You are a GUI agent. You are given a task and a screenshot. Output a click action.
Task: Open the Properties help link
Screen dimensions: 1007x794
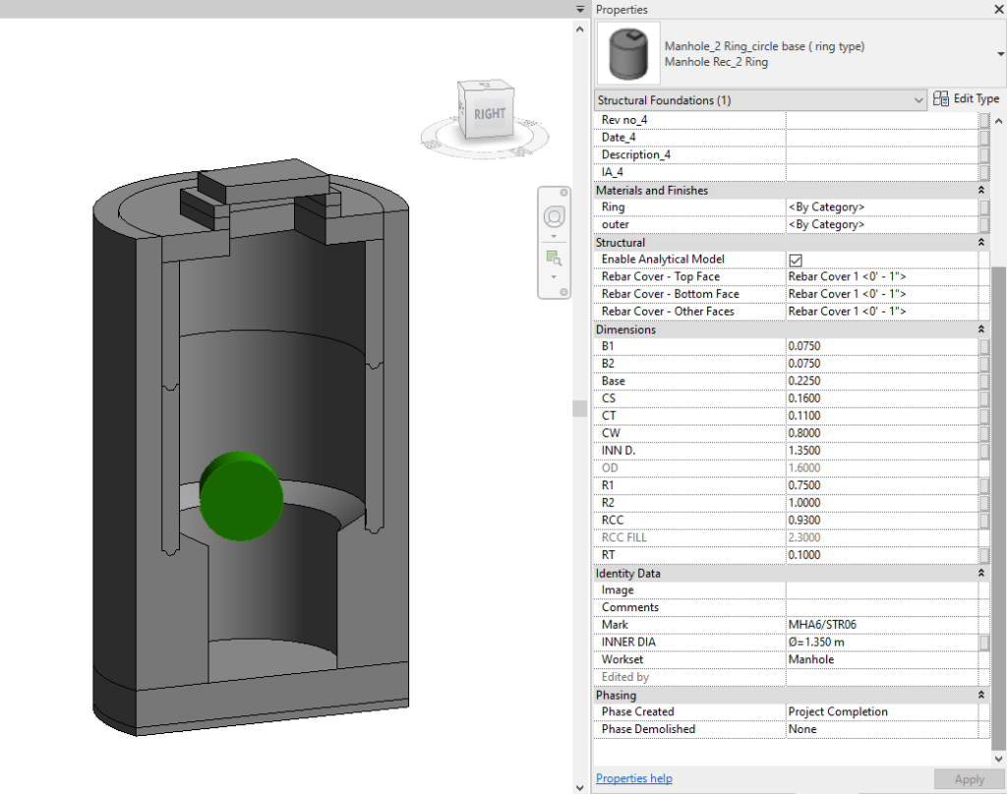(633, 778)
